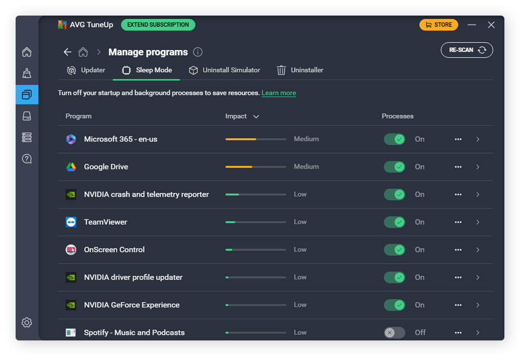This screenshot has width=520, height=356.
Task: Turn off Google Drive processes toggle
Action: (x=394, y=167)
